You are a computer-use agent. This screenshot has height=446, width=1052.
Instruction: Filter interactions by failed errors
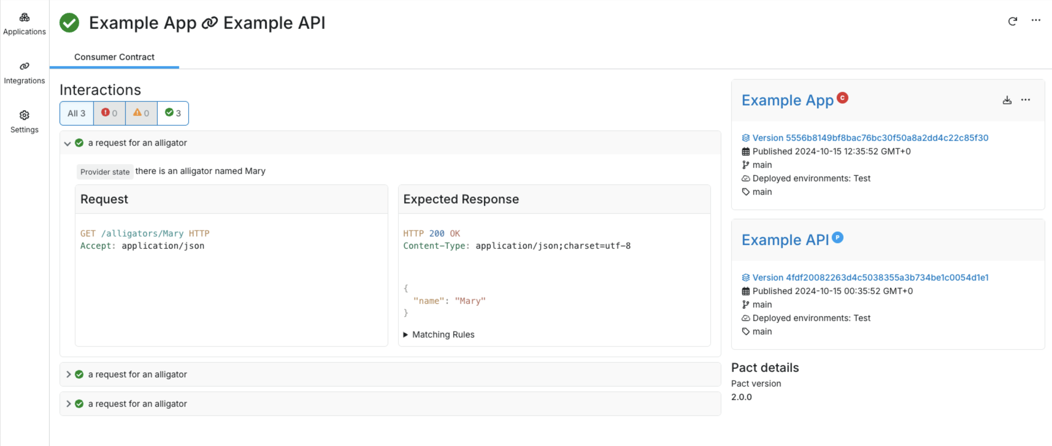click(109, 113)
